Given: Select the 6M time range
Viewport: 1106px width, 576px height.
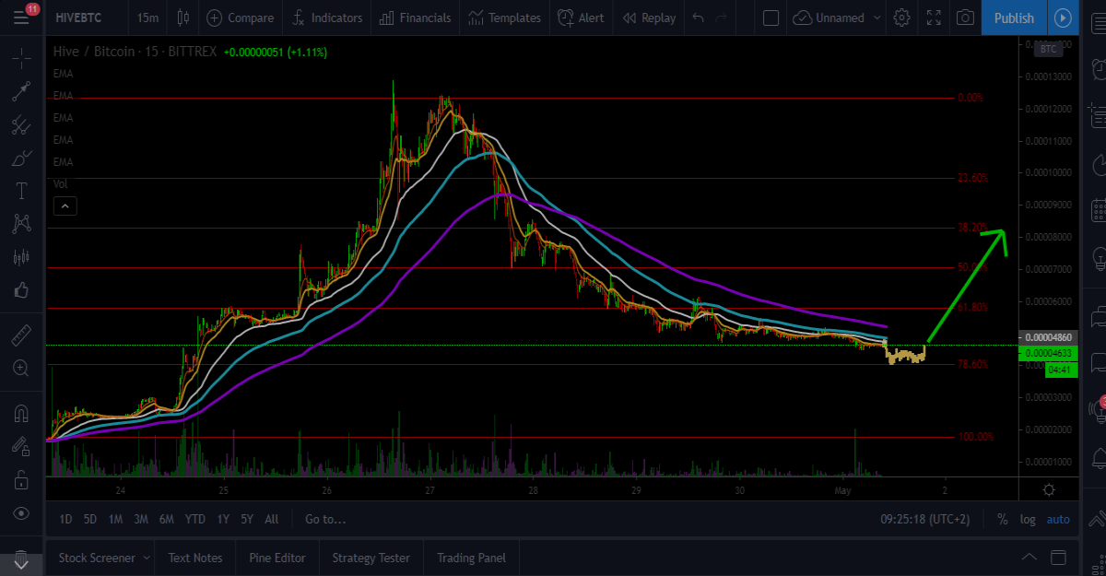Looking at the screenshot, I should [167, 519].
